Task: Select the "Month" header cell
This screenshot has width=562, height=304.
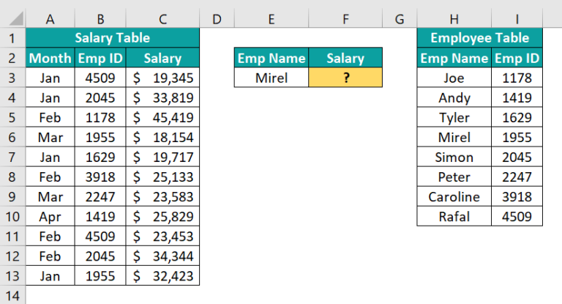Action: 50,58
